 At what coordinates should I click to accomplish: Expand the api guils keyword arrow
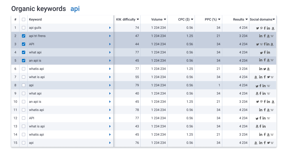[110, 28]
